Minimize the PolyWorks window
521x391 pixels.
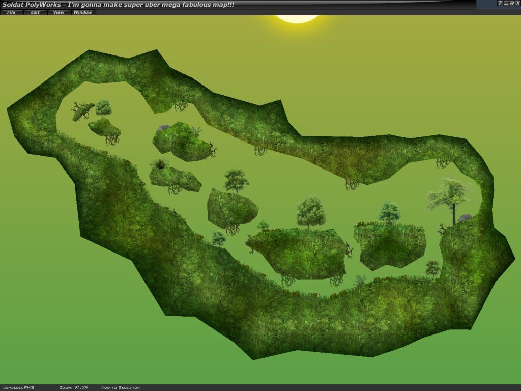(506, 3)
